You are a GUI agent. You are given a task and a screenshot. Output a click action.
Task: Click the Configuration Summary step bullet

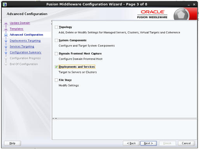(6, 52)
